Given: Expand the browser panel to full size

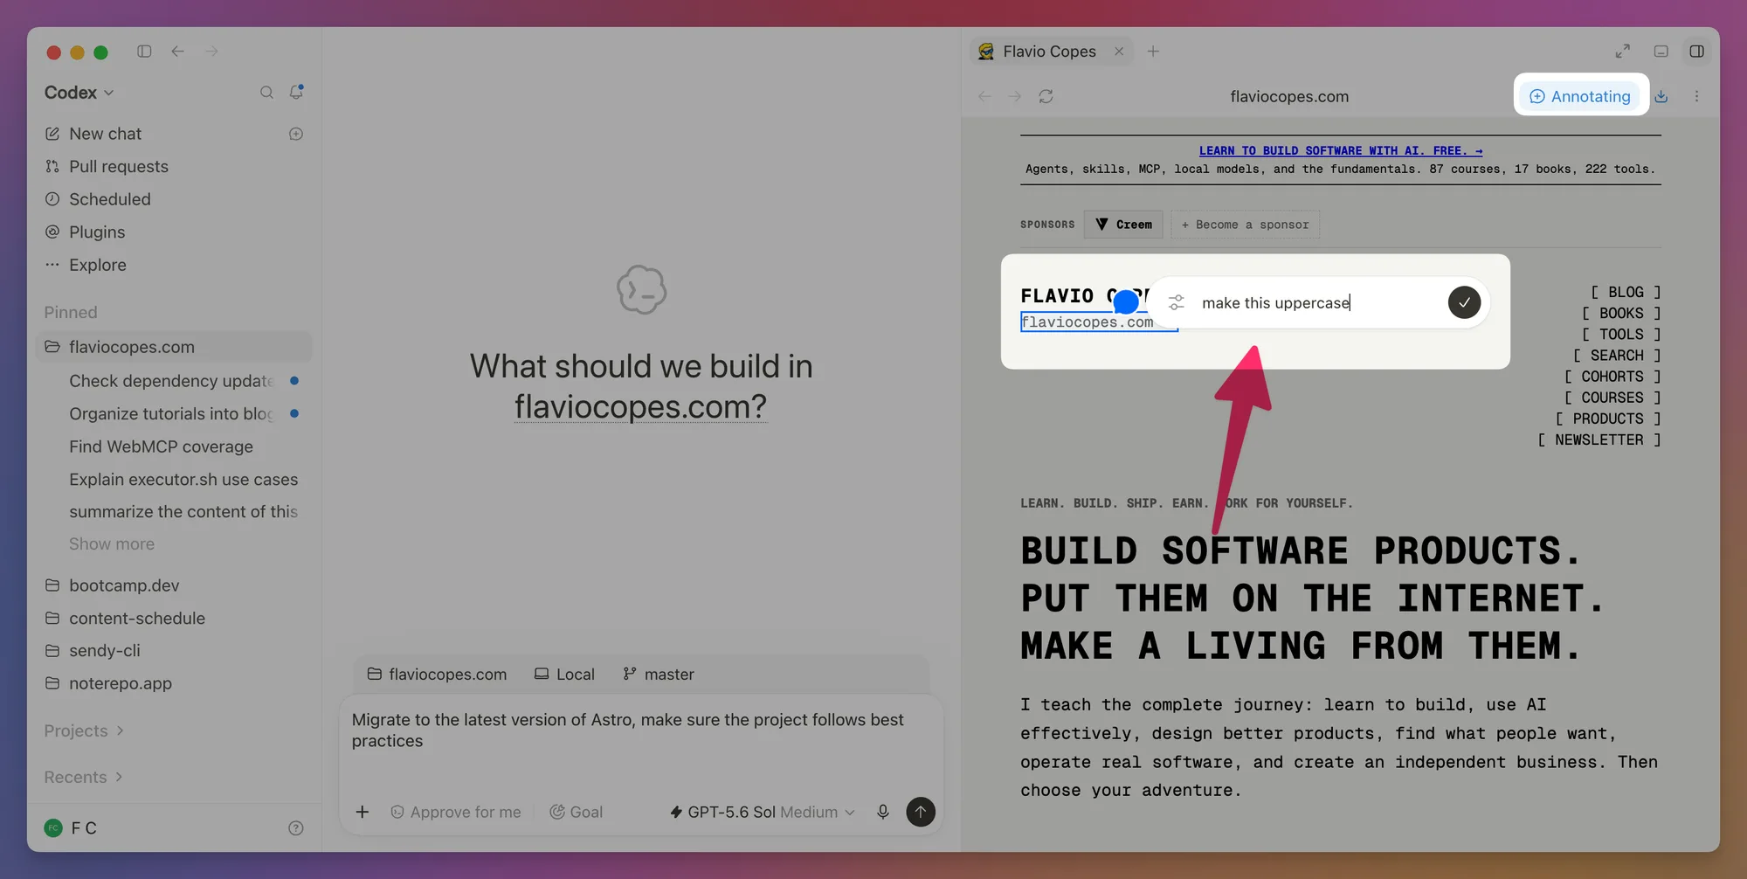Looking at the screenshot, I should click(1622, 52).
